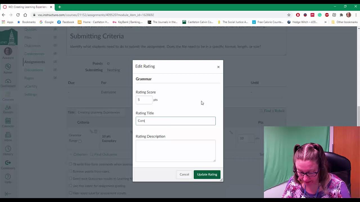Go back with browser back arrow
This screenshot has height=202, width=360.
tap(4, 15)
